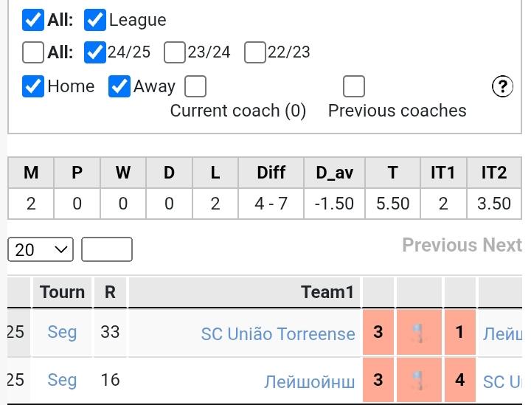531x405 pixels.
Task: Open Лейшойнш team link in round 16 row
Action: pyautogui.click(x=310, y=381)
